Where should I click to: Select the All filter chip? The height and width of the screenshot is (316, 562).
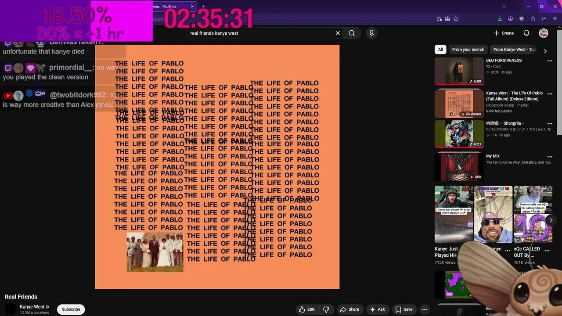click(440, 50)
